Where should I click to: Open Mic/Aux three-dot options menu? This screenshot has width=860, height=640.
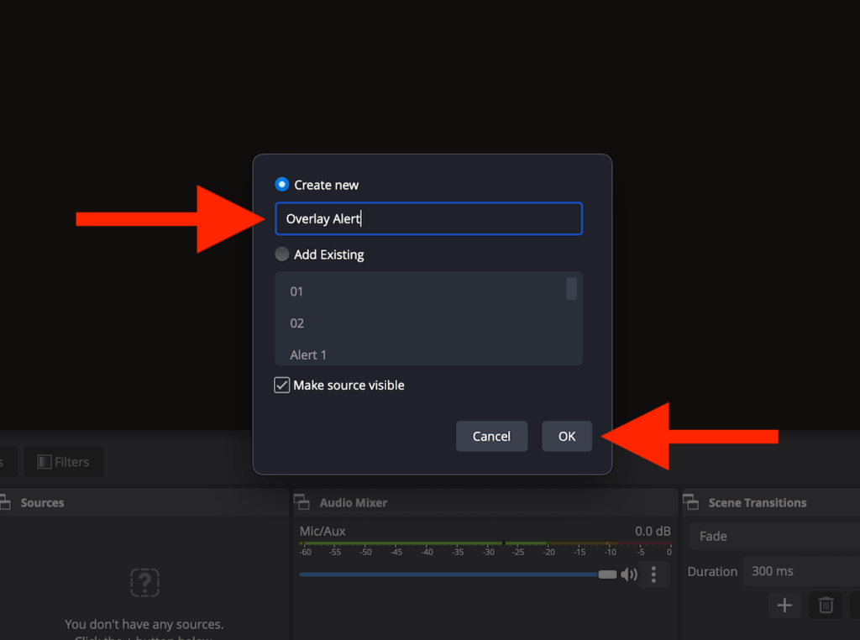653,574
